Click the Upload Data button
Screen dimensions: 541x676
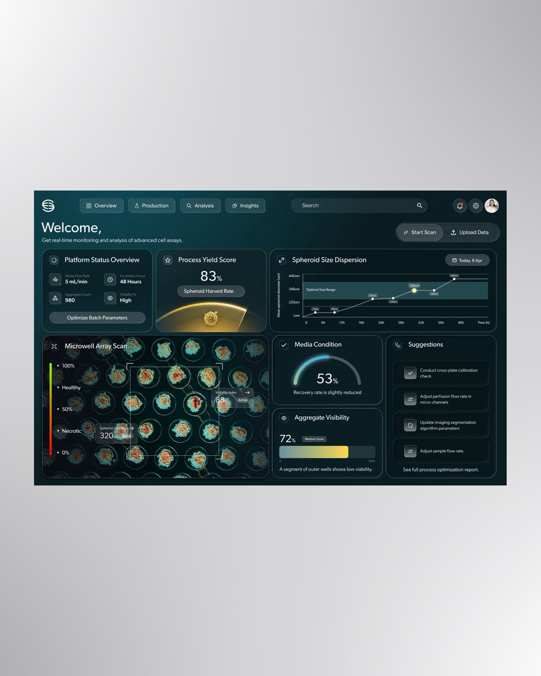pos(470,232)
